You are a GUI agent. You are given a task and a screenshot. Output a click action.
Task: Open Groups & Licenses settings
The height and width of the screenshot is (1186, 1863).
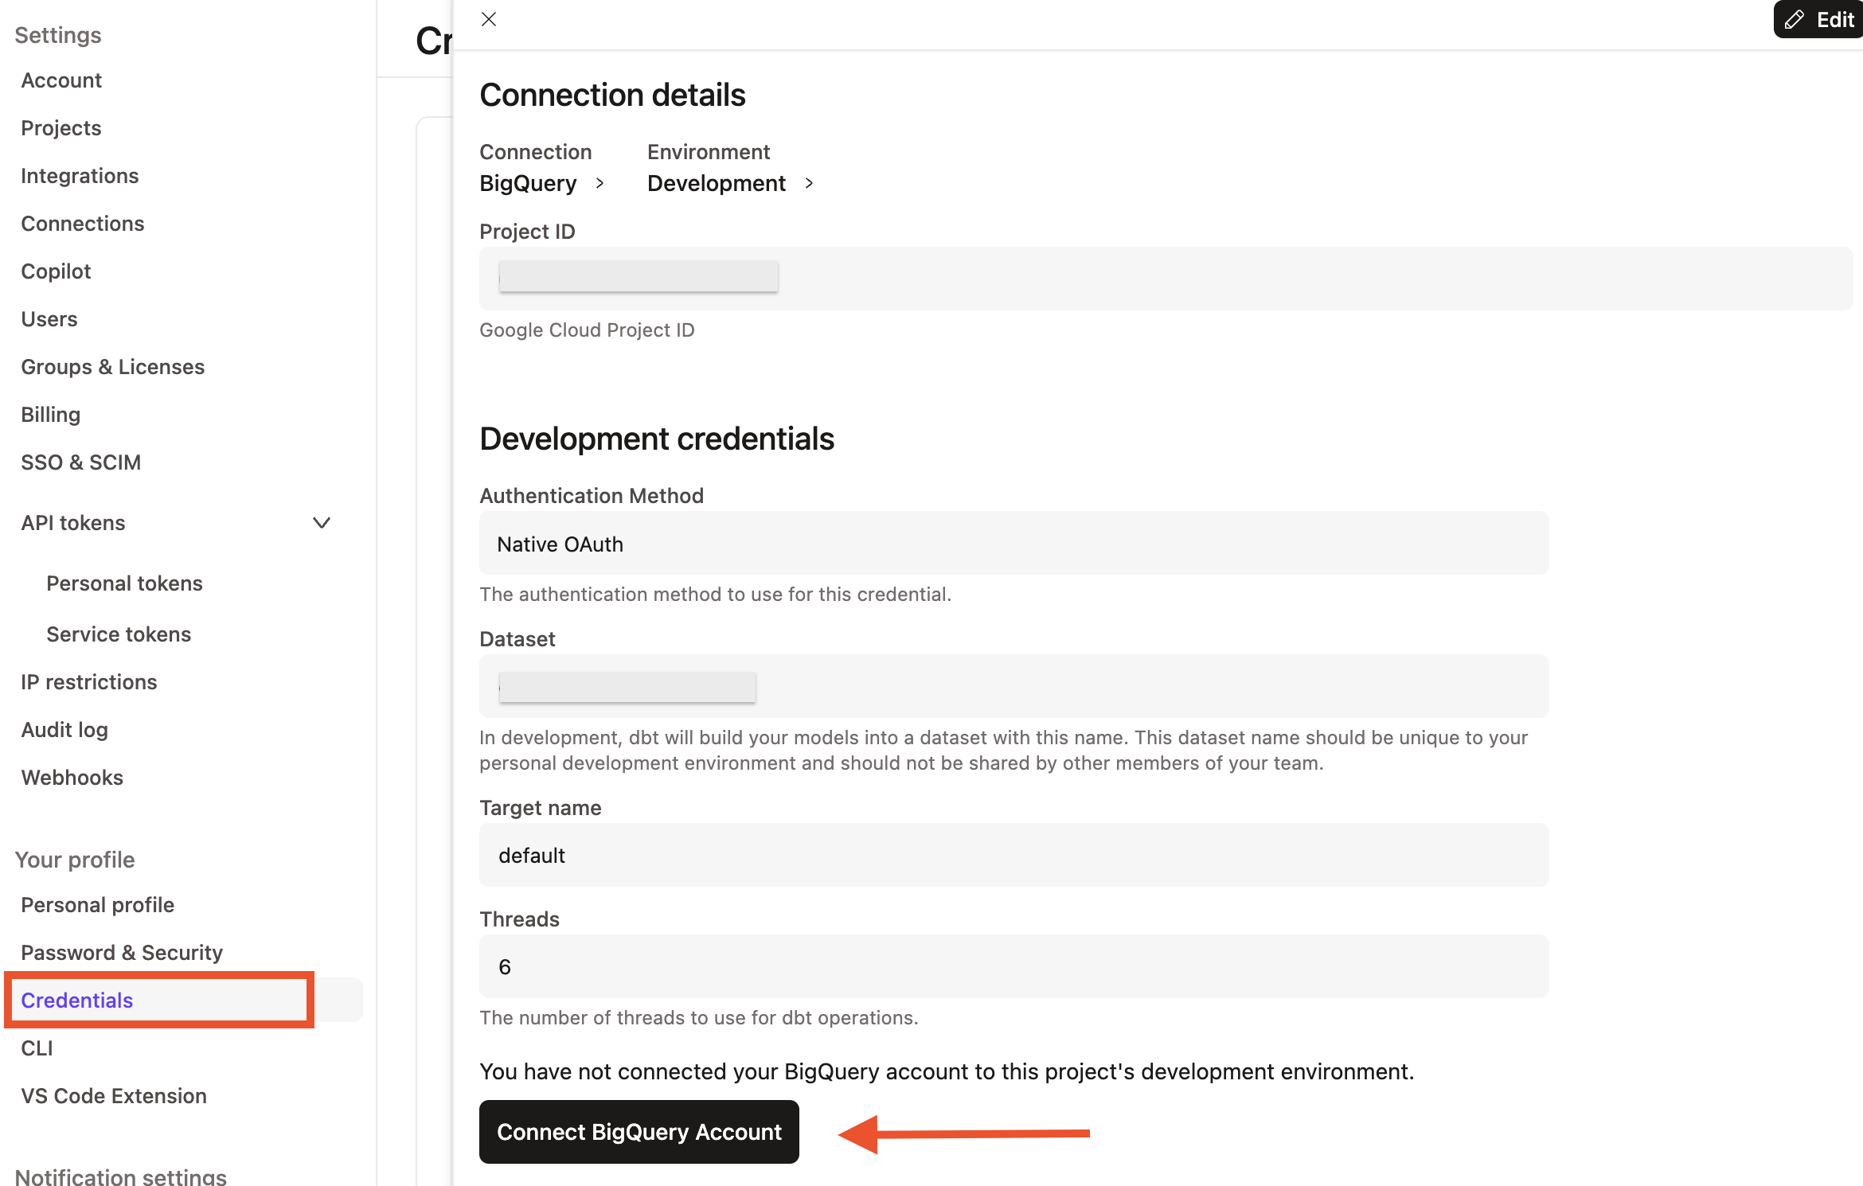(112, 366)
